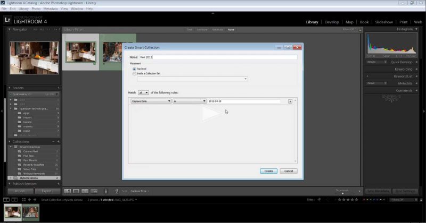
Task: Switch to Loupe view in toolbar
Action: tap(76, 191)
